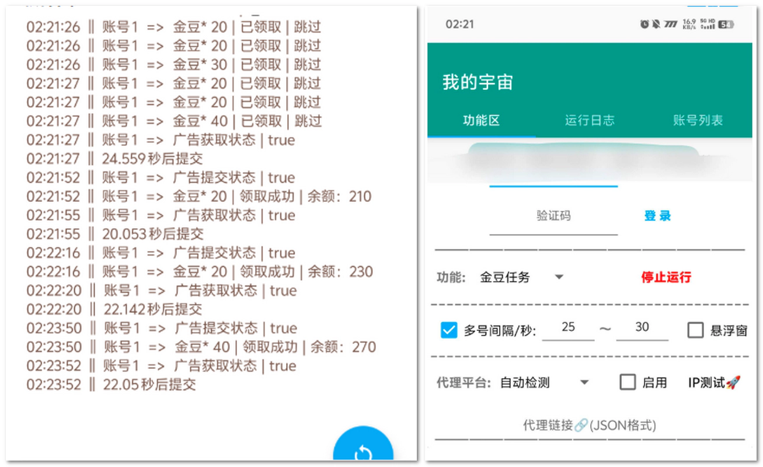Tap the alarm clock status icon
763x467 pixels.
(x=644, y=24)
